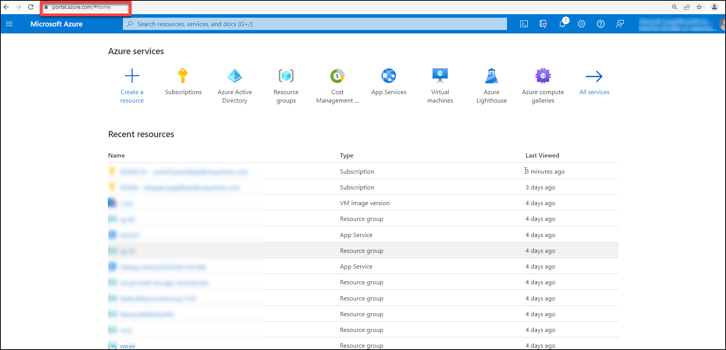Screen dimensions: 726x350
Task: Click the Create a resource link text
Action: pos(132,96)
